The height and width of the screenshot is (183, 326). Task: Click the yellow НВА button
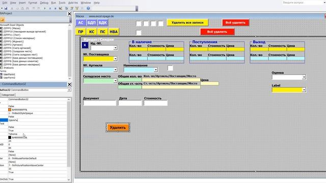[114, 32]
